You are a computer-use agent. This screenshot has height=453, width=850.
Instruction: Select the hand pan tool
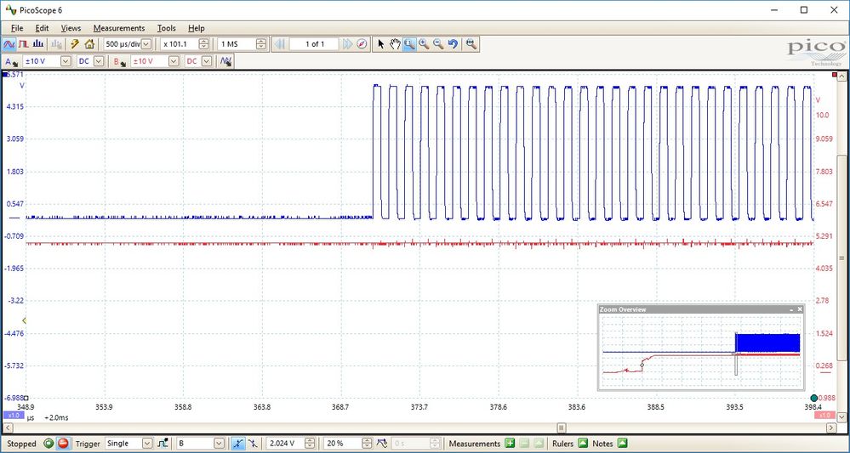tap(395, 44)
